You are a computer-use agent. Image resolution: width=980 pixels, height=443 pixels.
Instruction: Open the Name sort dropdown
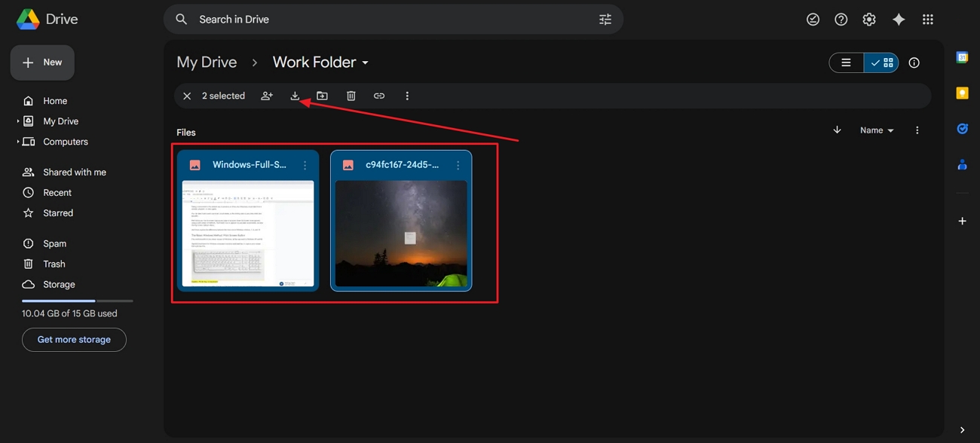[876, 130]
